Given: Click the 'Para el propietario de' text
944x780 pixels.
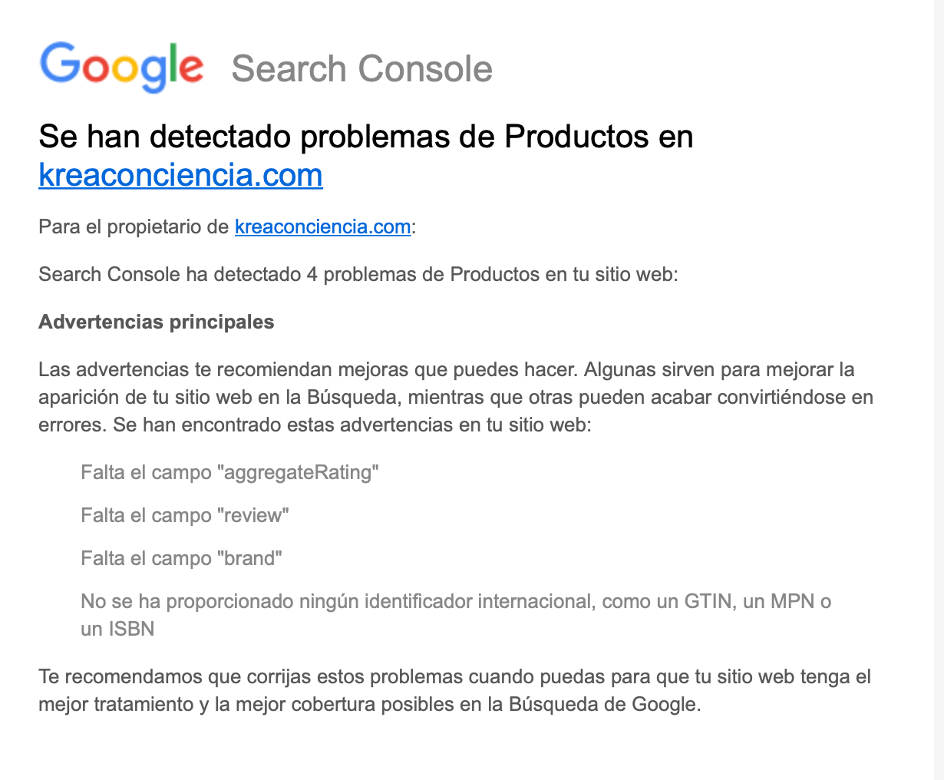Looking at the screenshot, I should 134,227.
